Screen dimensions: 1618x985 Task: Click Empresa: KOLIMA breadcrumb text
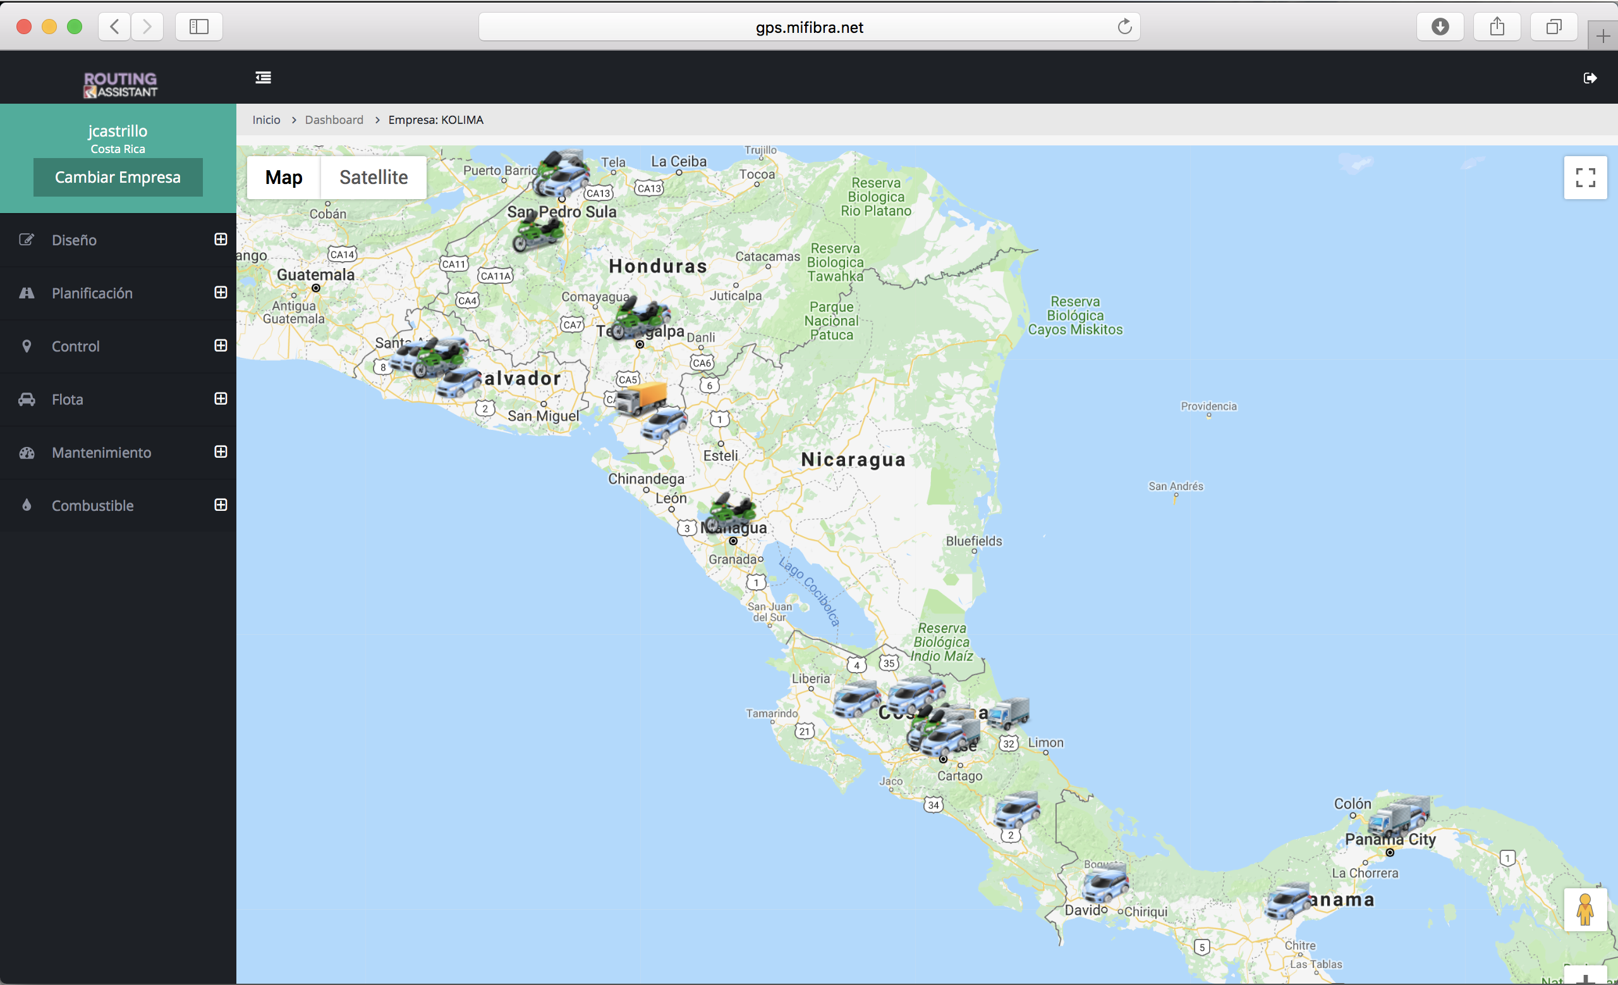coord(436,120)
